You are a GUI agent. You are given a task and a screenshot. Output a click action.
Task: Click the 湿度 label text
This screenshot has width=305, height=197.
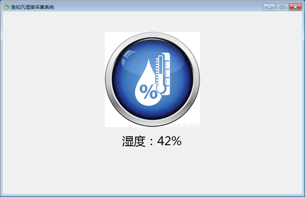[x=134, y=141]
